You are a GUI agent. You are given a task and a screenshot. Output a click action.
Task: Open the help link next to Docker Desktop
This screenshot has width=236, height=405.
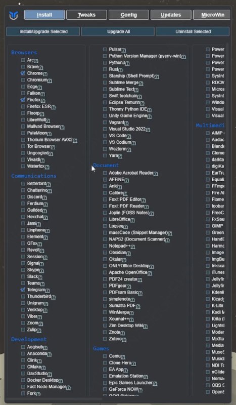coord(61,381)
